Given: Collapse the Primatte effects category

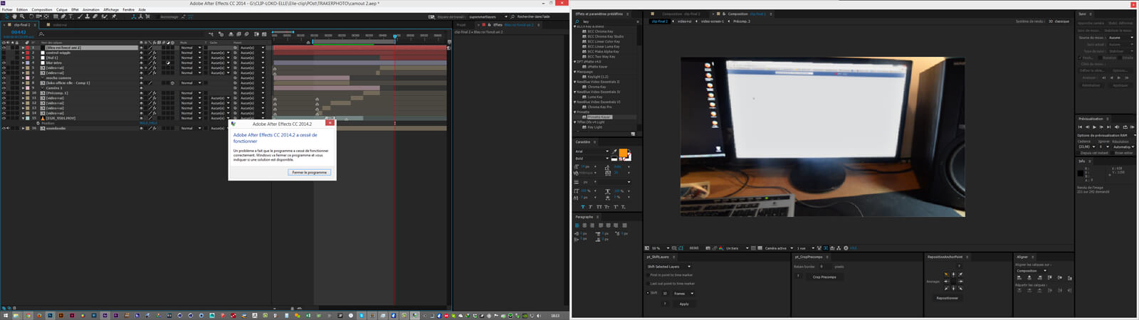Looking at the screenshot, I should point(575,112).
